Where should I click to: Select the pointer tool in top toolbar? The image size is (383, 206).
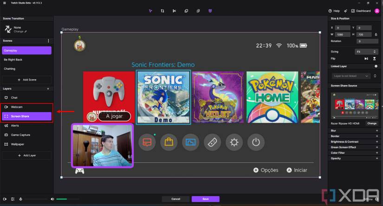coord(150,11)
